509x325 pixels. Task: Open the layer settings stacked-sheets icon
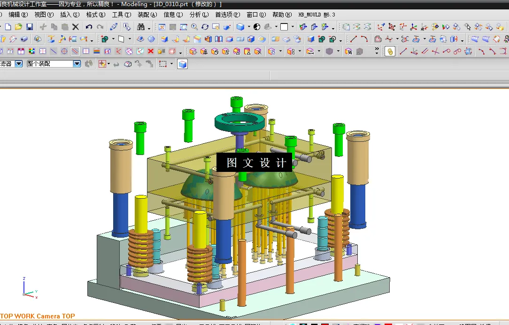[346, 27]
